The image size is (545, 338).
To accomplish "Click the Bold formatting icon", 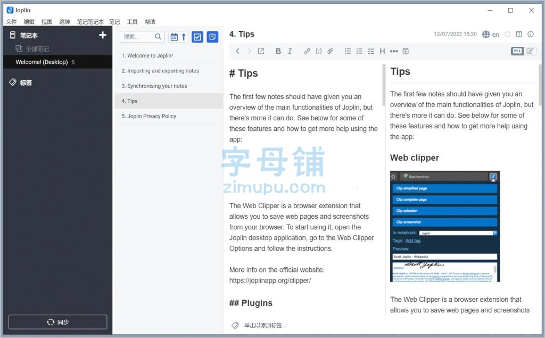I will [278, 51].
